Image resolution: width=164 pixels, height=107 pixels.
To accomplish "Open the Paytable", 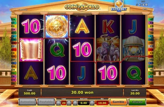I will pos(46,102).
